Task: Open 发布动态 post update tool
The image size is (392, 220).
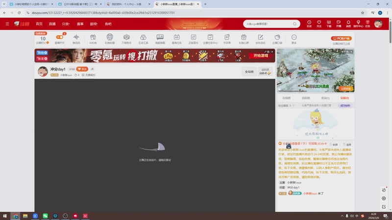Action: pyautogui.click(x=261, y=39)
